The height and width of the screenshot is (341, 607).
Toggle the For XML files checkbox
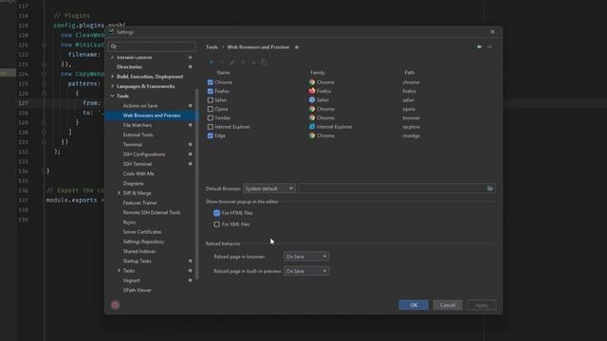217,224
